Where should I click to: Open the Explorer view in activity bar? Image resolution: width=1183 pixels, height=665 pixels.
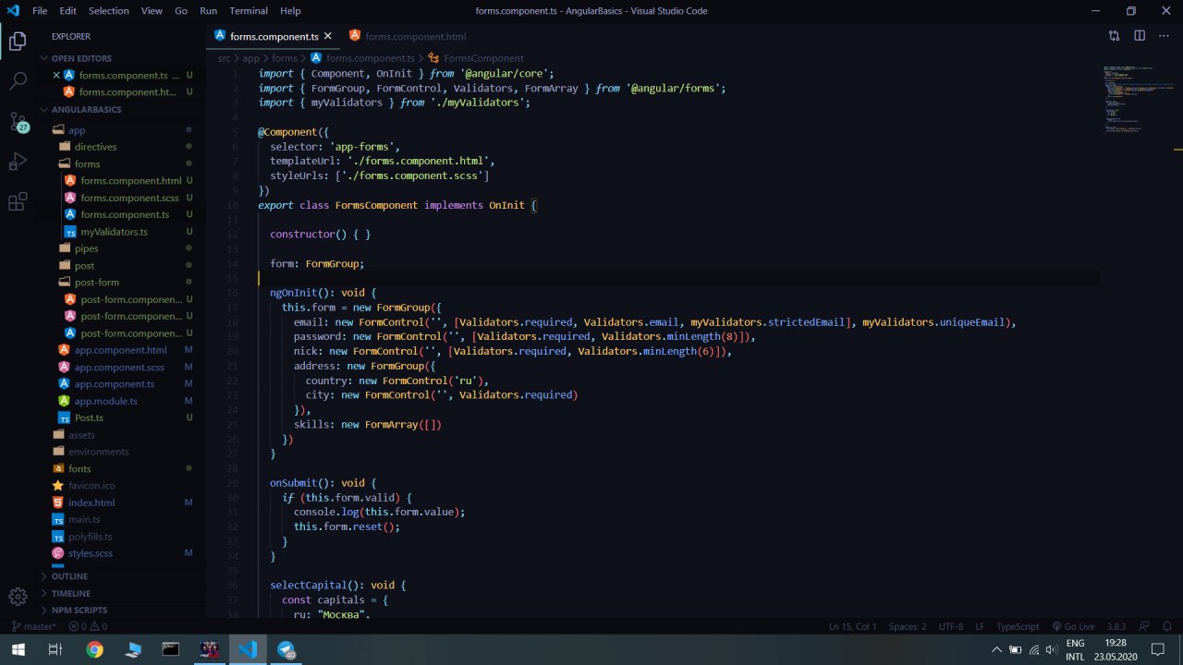tap(18, 41)
